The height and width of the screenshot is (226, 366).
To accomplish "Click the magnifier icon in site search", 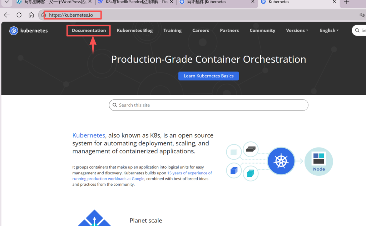I will (x=115, y=105).
